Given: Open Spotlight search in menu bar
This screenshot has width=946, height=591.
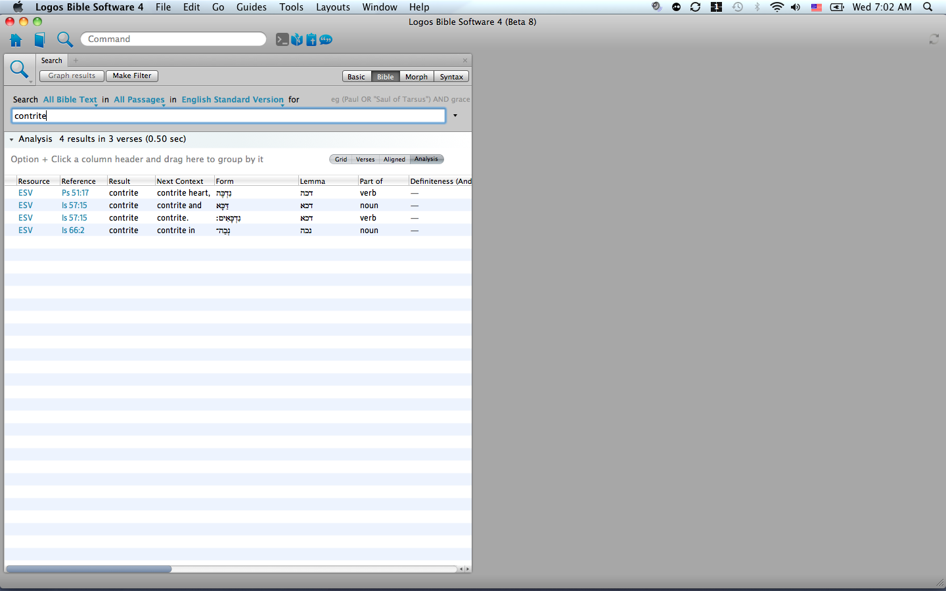Looking at the screenshot, I should point(928,7).
